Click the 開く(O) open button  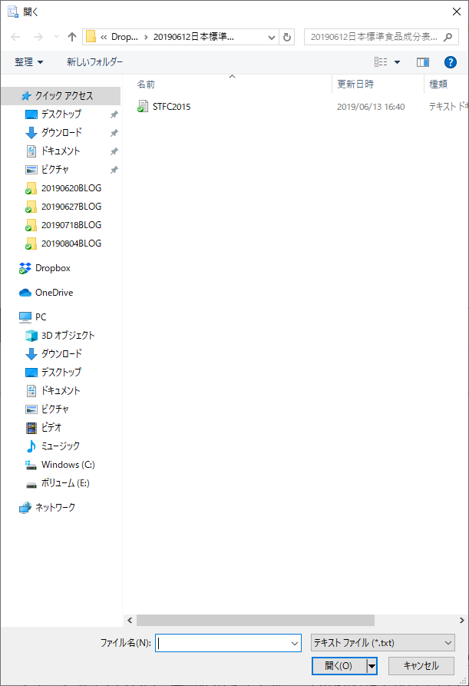coord(339,666)
